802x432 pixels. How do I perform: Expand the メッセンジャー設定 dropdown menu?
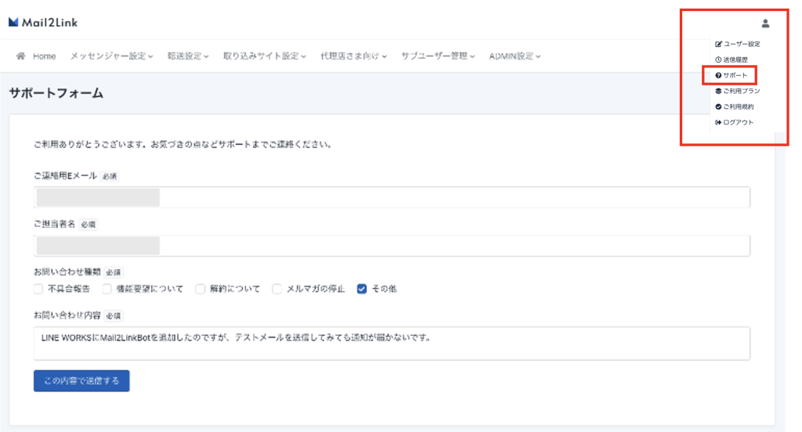tap(111, 56)
